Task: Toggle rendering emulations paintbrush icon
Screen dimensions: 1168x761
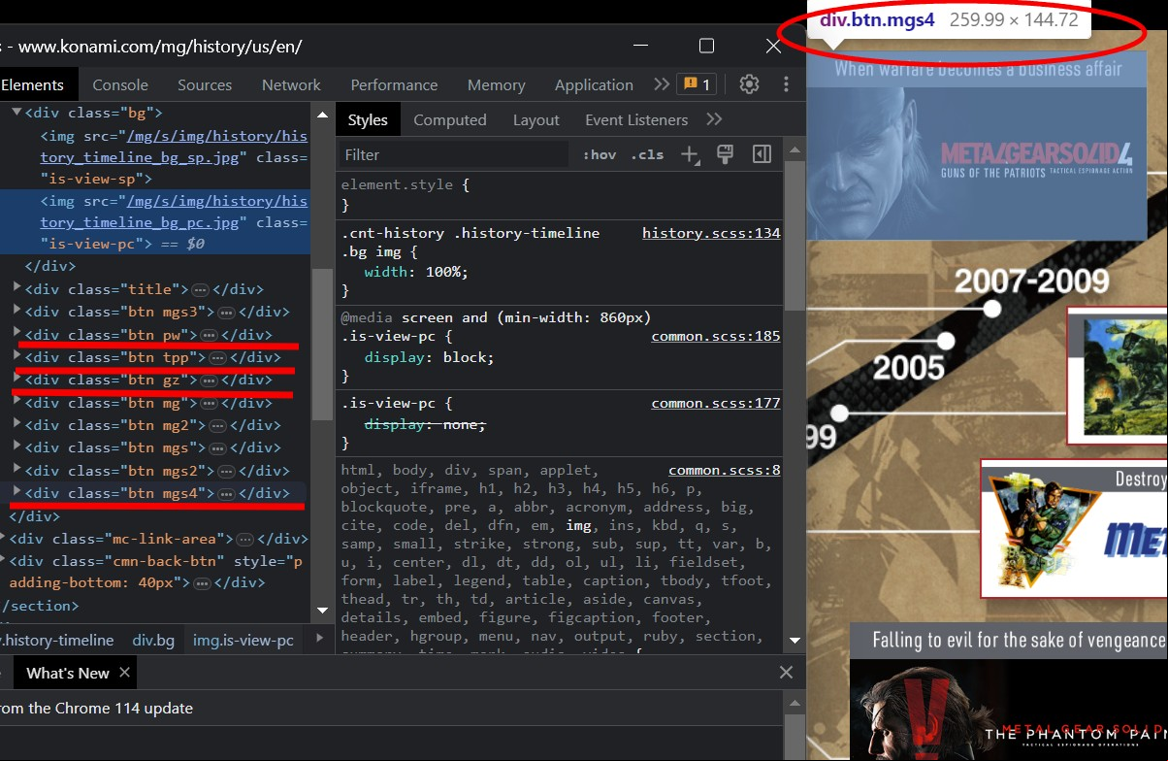Action: 724,153
